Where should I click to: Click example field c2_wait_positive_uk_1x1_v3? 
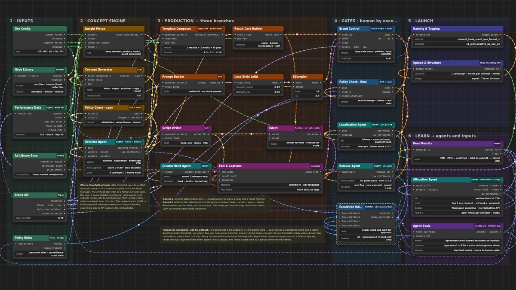pyautogui.click(x=457, y=44)
